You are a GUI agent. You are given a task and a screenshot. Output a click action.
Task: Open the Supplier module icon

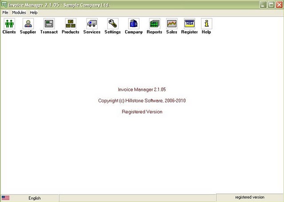[28, 23]
